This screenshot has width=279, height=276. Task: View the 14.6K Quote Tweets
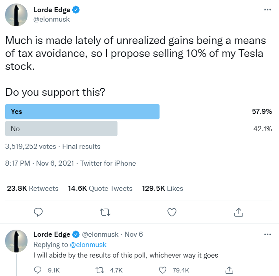pos(100,188)
